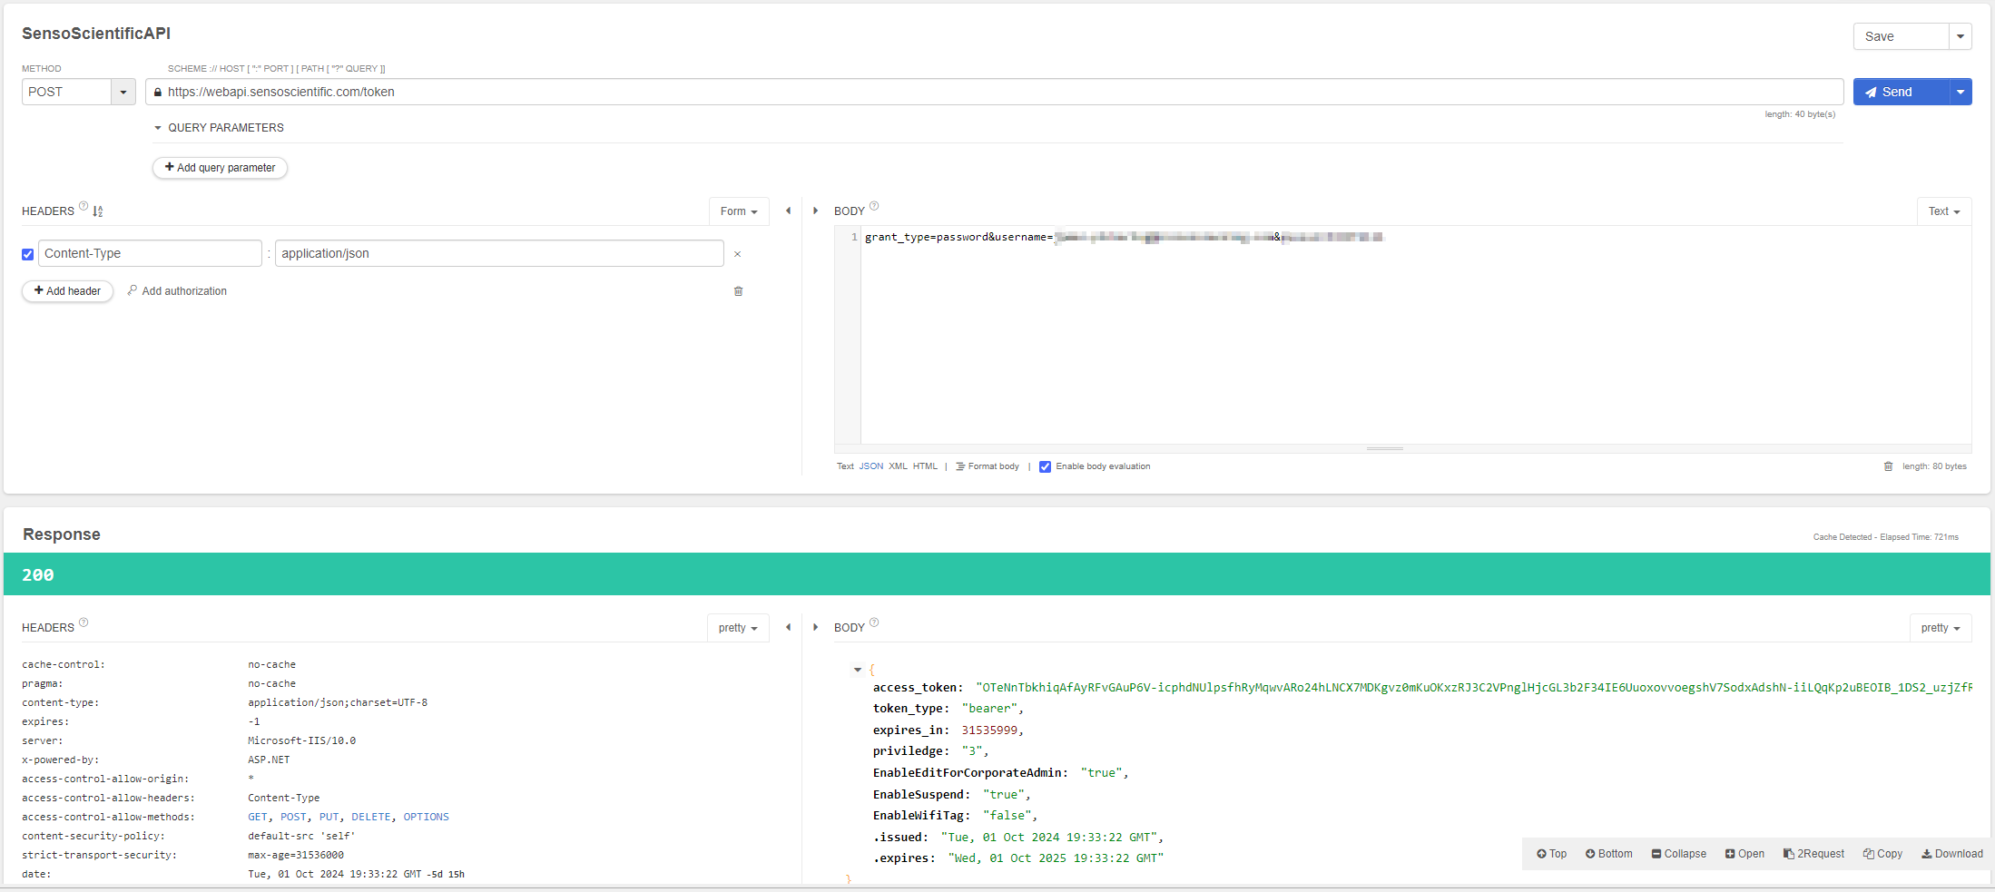Switch body format to JSON
Image resolution: width=1995 pixels, height=892 pixels.
[x=871, y=466]
